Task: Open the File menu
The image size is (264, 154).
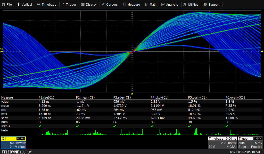Action: point(7,4)
